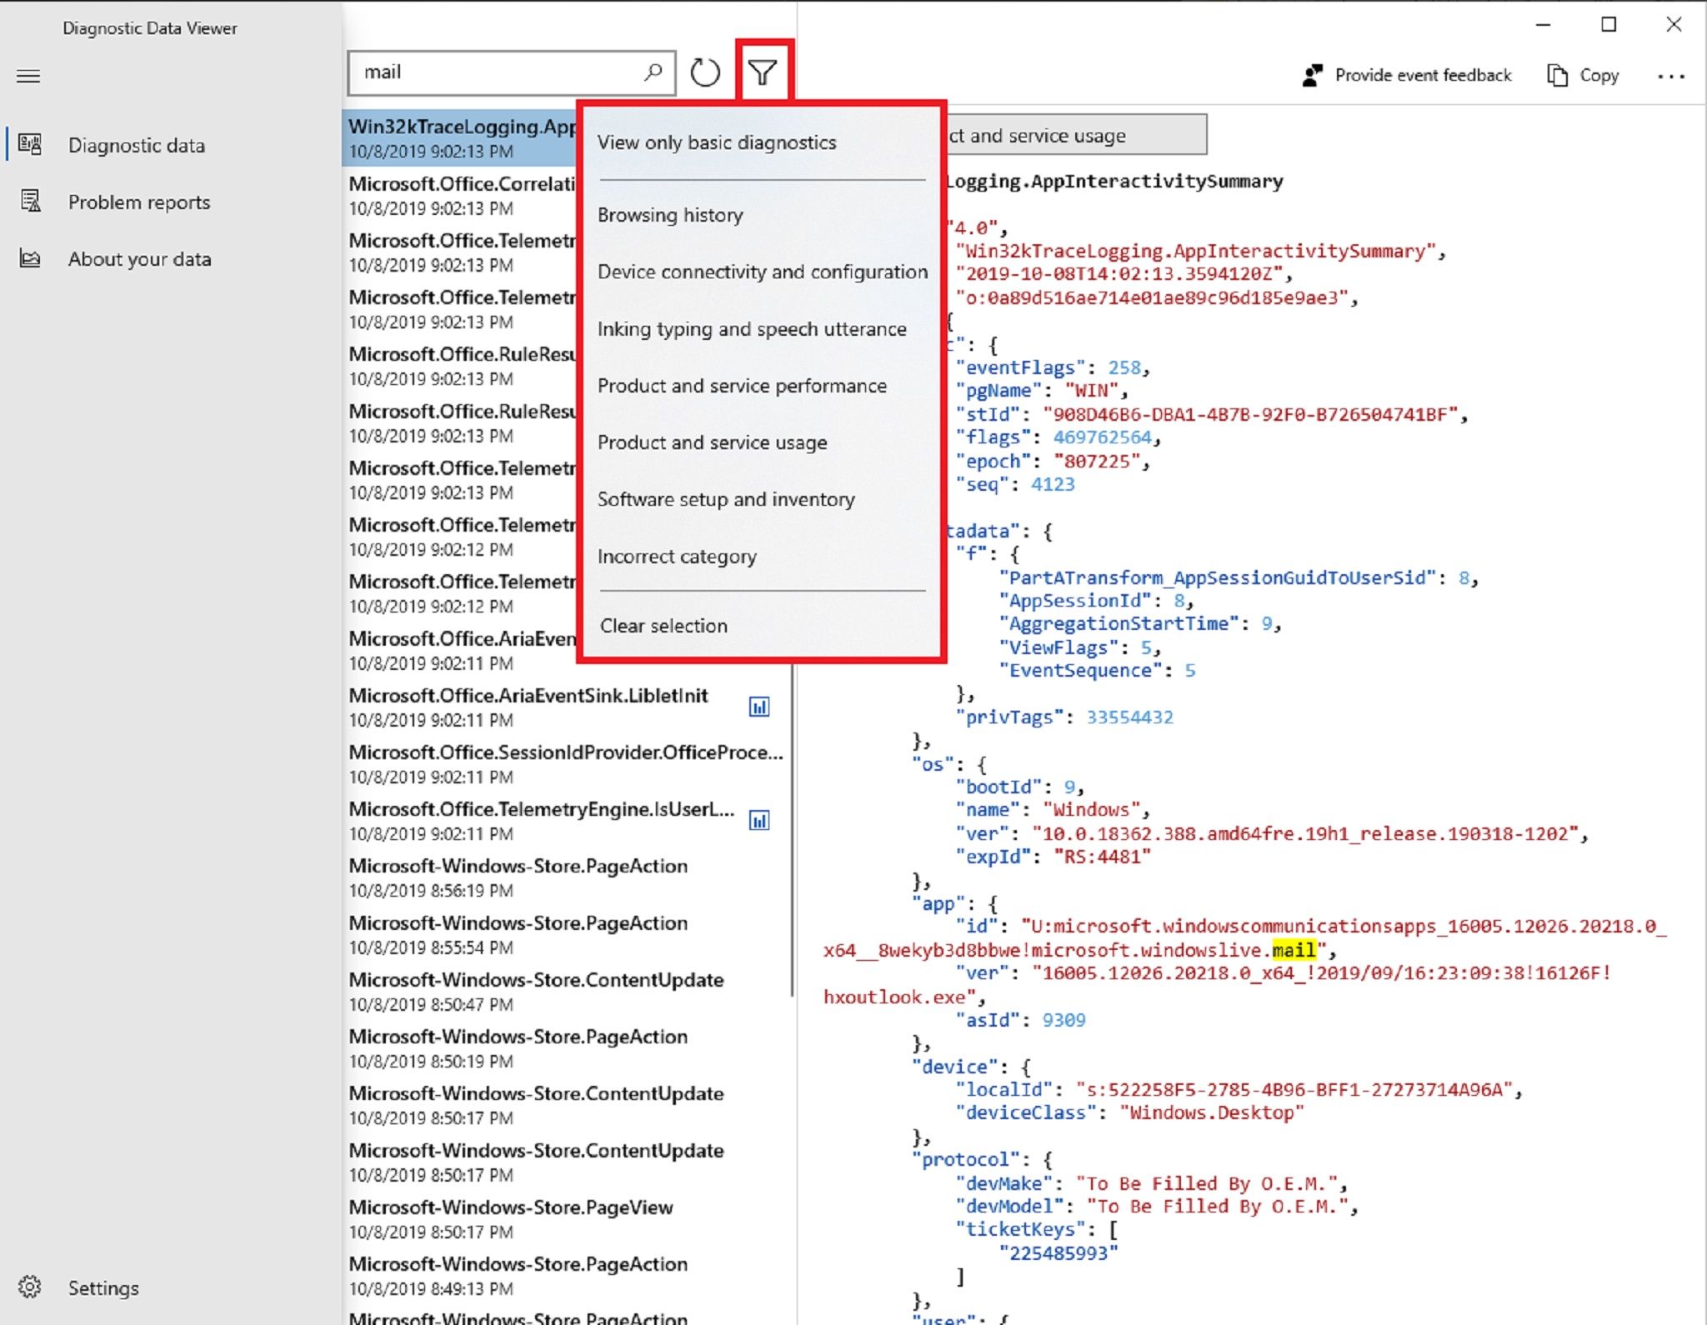
Task: Select Store.ContentUpdate event at 8:50:47 PM
Action: pos(566,992)
